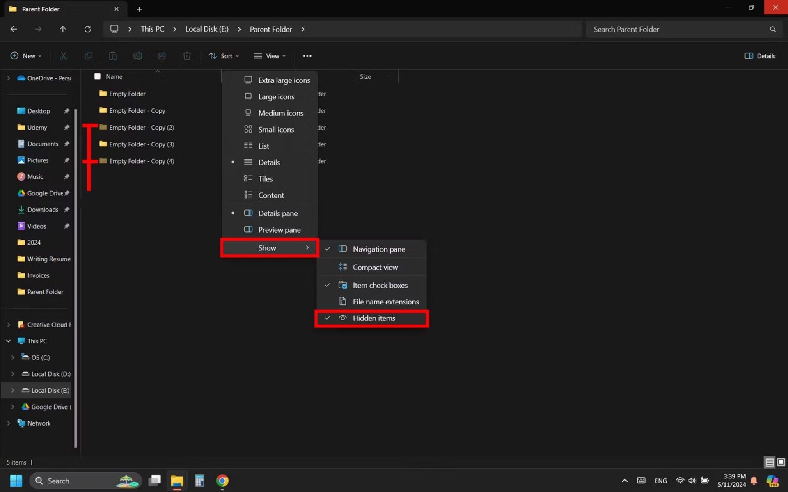Click the Preview pane option

(279, 229)
